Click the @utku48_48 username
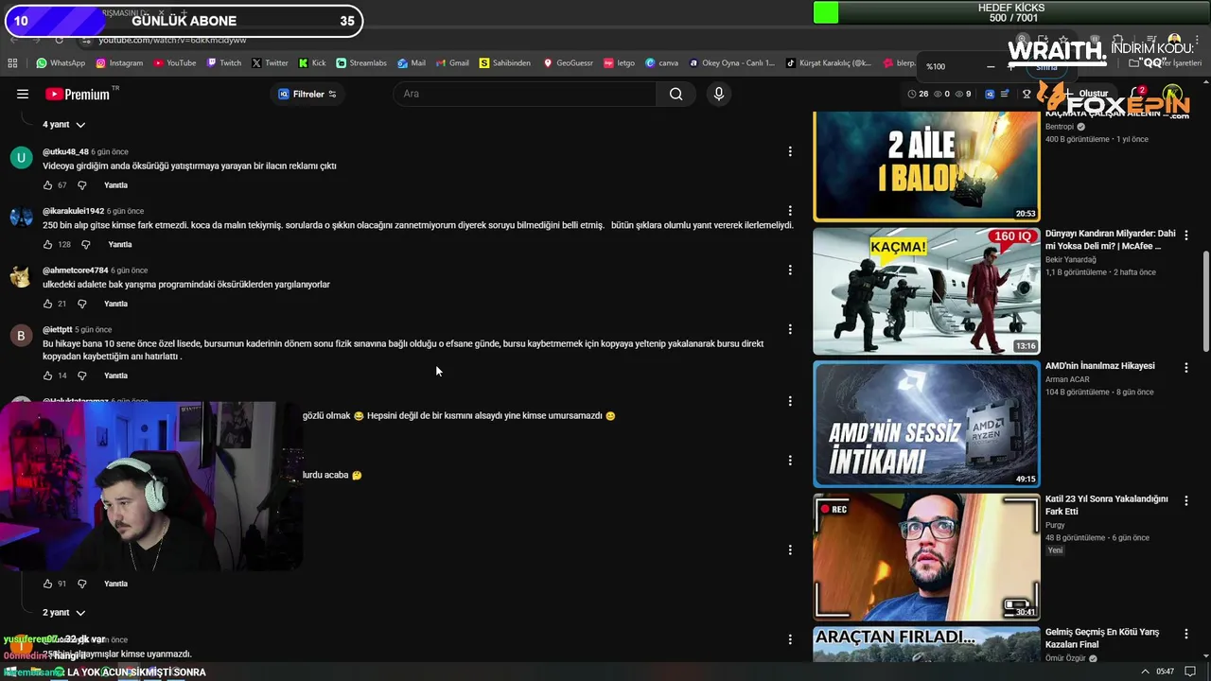Screen dimensions: 1211x681 (65, 151)
